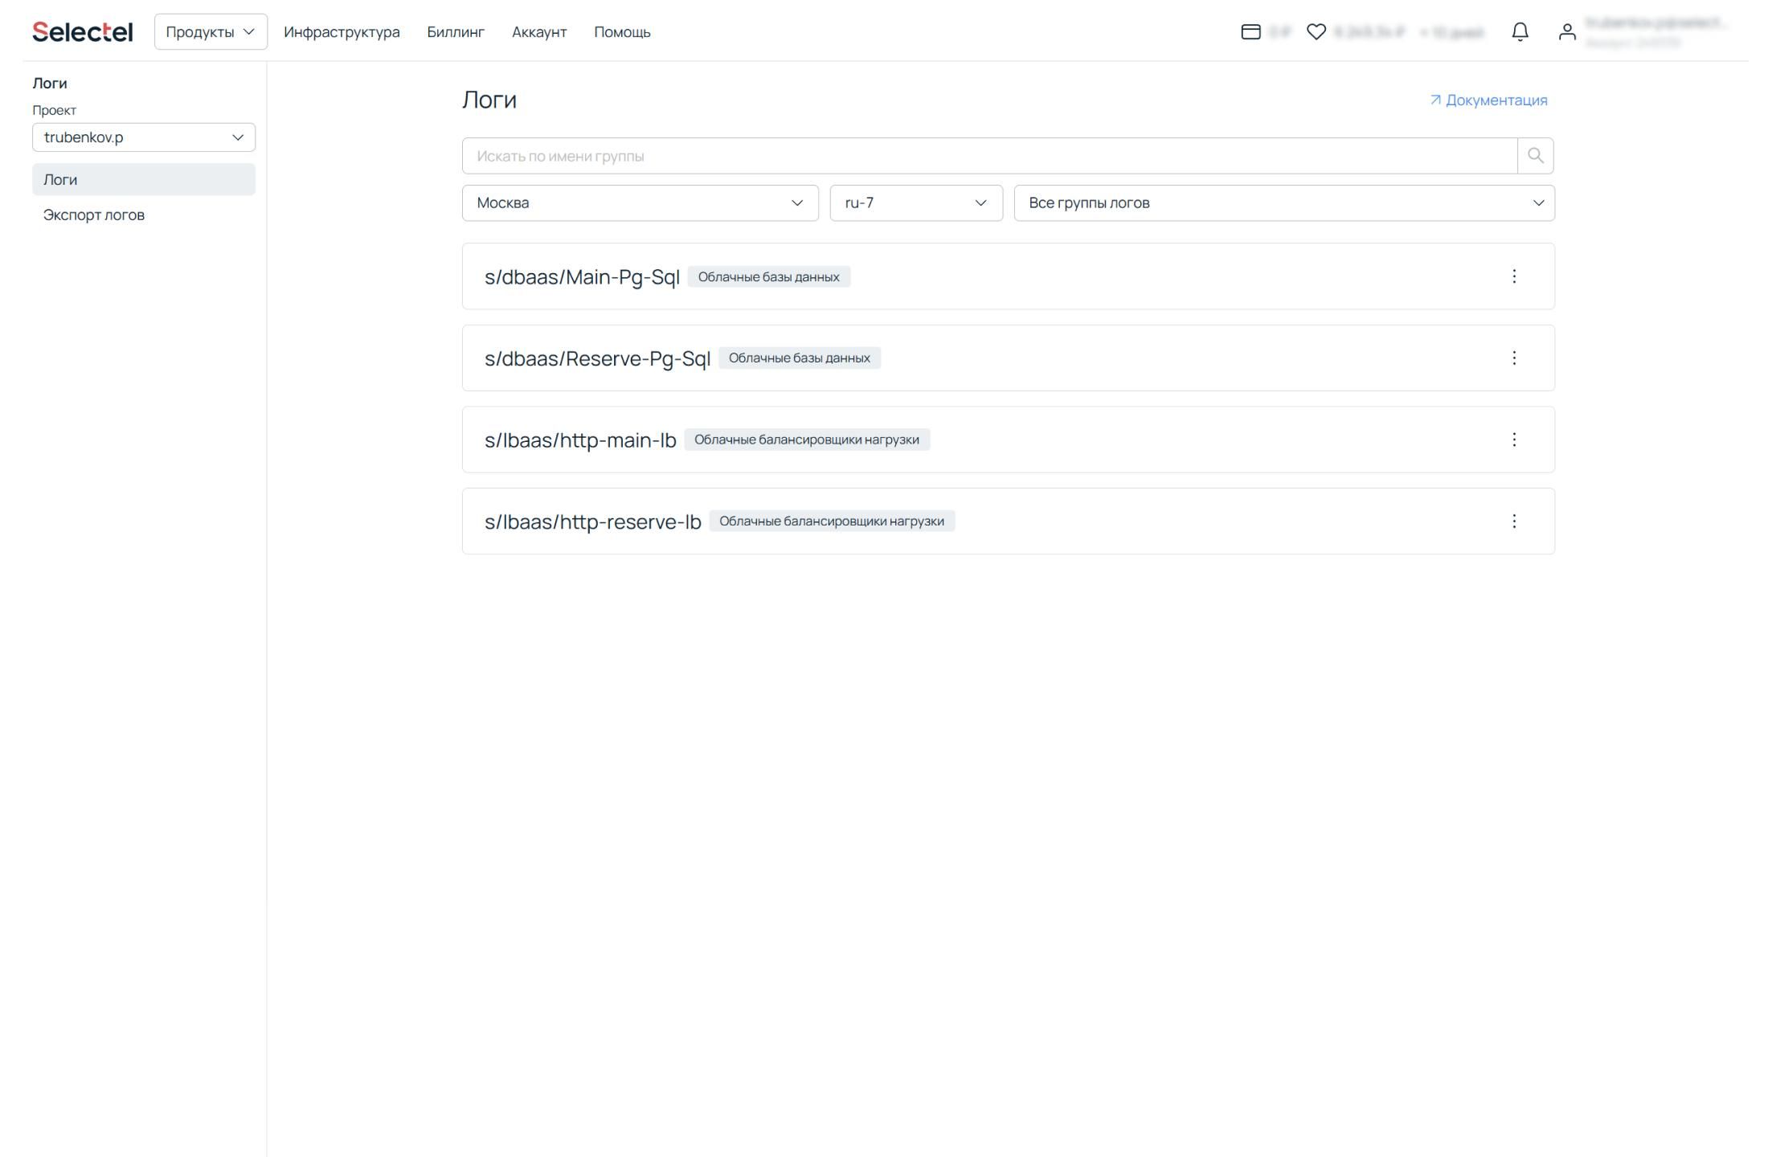1768x1157 pixels.
Task: Click the search magnifier icon
Action: pyautogui.click(x=1535, y=156)
